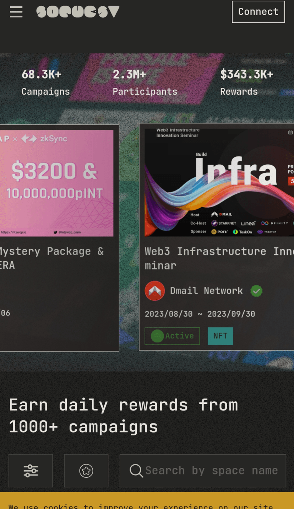Select the green Active status badge

(172, 336)
